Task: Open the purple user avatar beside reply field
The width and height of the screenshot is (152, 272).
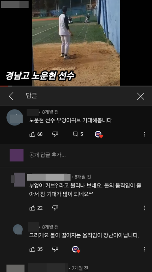Action: [x=17, y=155]
